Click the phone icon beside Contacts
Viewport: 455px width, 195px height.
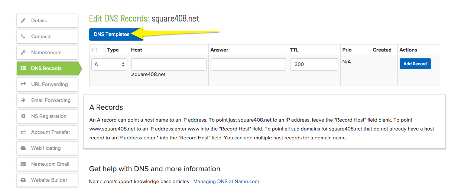(23, 37)
